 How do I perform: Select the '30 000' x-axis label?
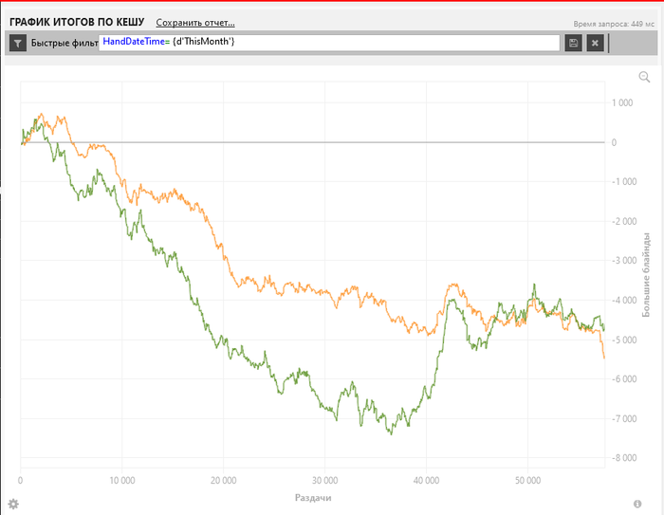tap(324, 480)
